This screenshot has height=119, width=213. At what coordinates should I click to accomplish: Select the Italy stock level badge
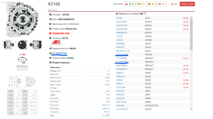point(142,4)
